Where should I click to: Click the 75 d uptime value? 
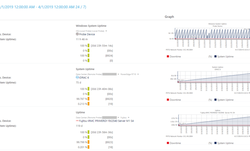coord(79,83)
